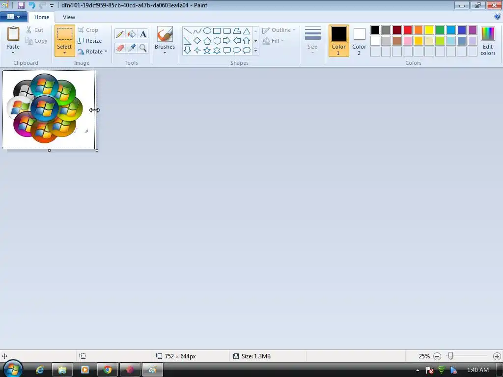Screen dimensions: 503x377
Task: Pick the green color swatch
Action: [440, 30]
